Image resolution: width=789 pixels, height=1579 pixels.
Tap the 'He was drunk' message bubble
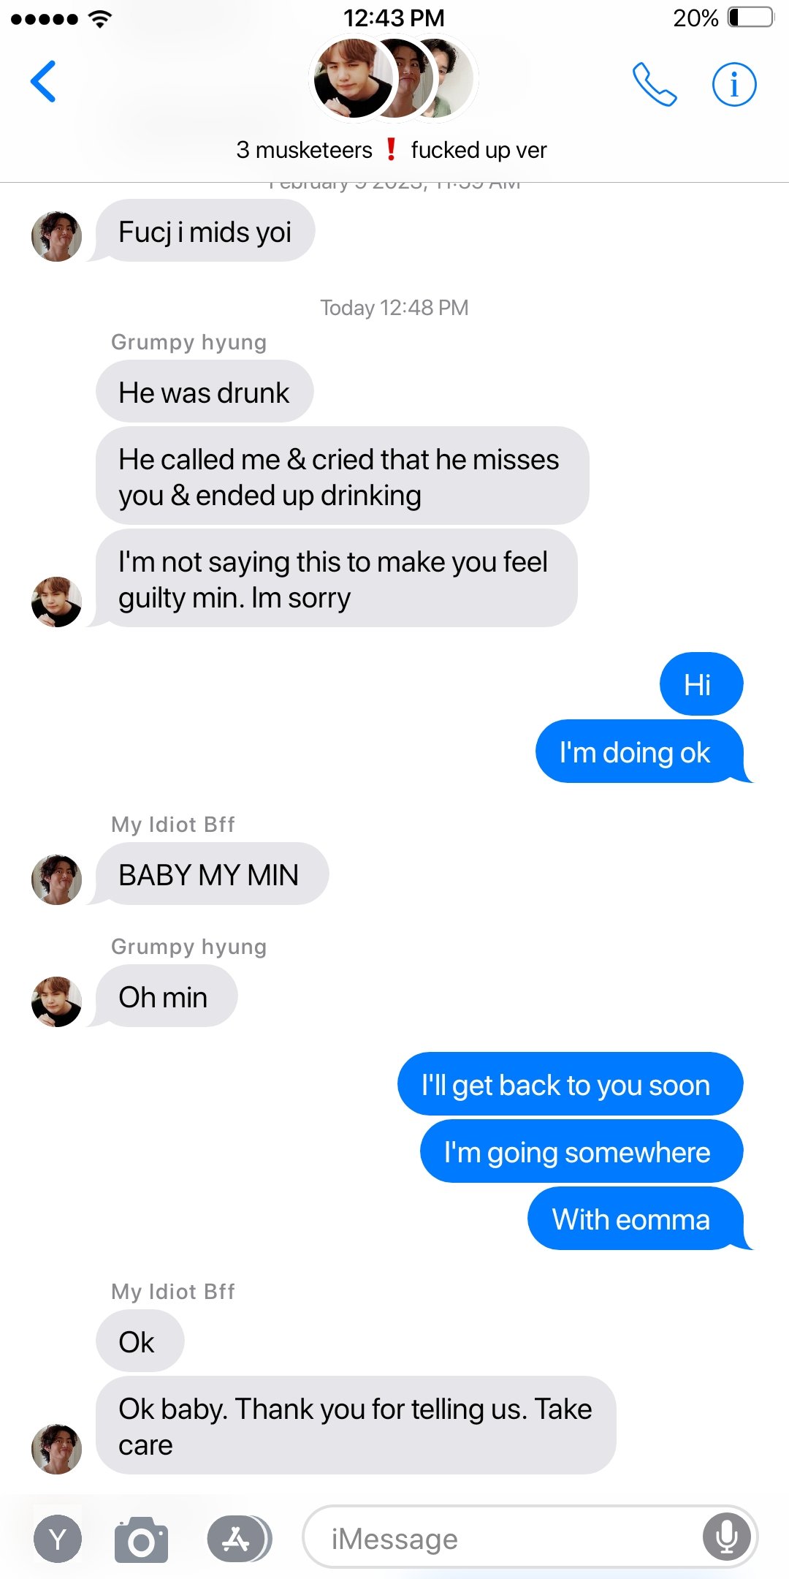205,391
